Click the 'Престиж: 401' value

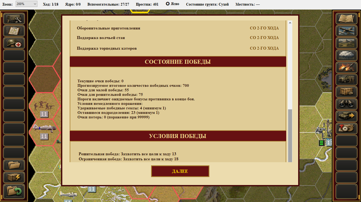(147, 4)
